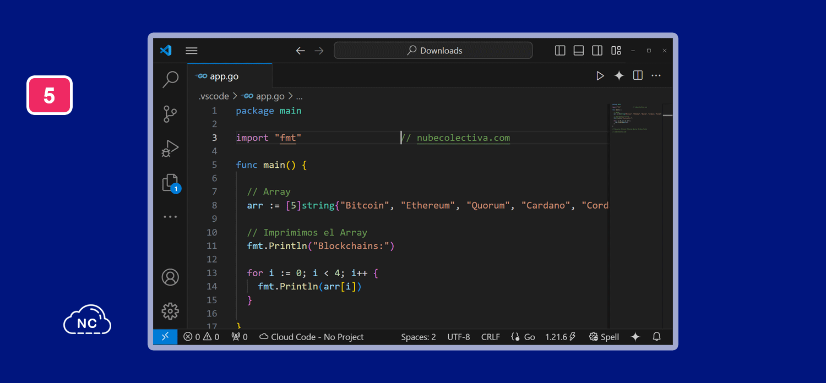Click the "package main" code line
This screenshot has width=826, height=383.
tap(269, 111)
